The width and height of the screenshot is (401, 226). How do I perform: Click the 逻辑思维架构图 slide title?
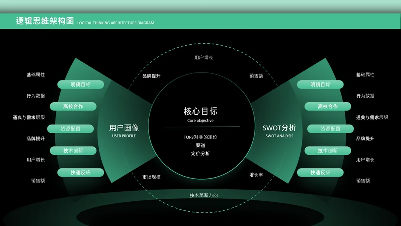point(45,21)
